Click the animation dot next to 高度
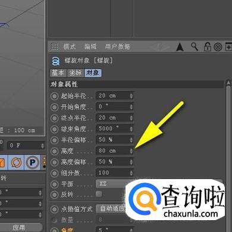The height and width of the screenshot is (232, 232). [54, 151]
